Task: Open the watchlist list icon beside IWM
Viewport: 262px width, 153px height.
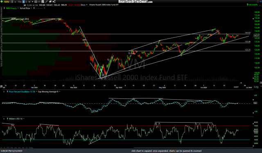Action: point(12,2)
